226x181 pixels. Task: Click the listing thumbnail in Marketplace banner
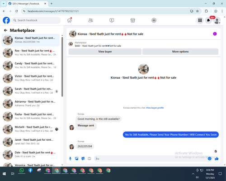[71, 44]
